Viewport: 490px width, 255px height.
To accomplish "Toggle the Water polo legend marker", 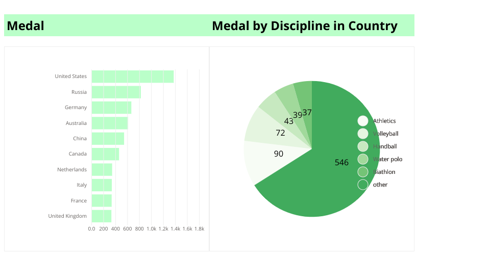I will pyautogui.click(x=363, y=159).
